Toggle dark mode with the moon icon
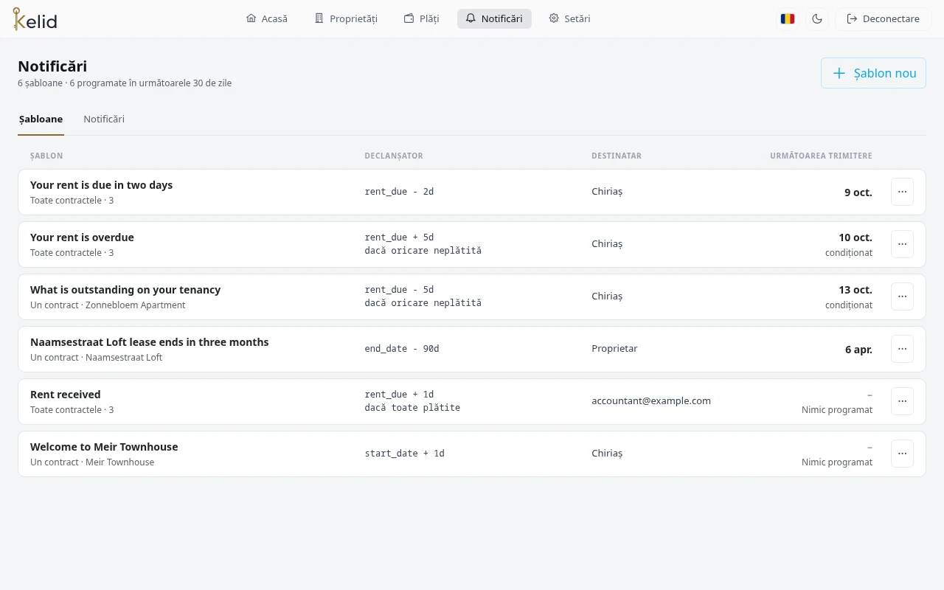Screen dimensions: 944x590 pyautogui.click(x=817, y=19)
